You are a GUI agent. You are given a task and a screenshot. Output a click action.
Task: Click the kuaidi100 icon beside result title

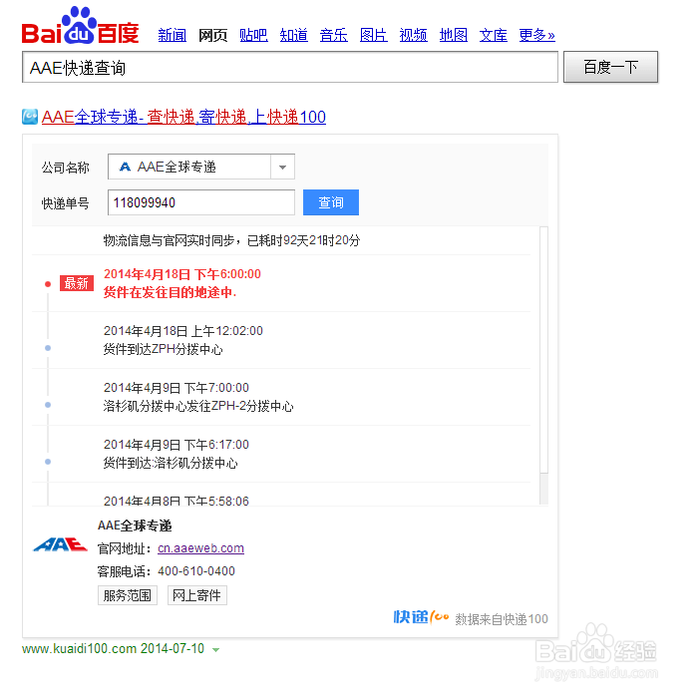tap(30, 117)
